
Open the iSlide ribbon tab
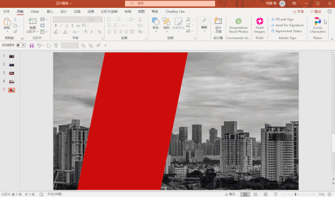point(35,11)
